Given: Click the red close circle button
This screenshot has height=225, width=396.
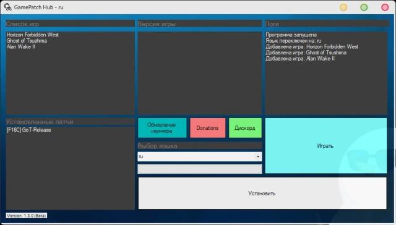Looking at the screenshot, I should 385,7.
